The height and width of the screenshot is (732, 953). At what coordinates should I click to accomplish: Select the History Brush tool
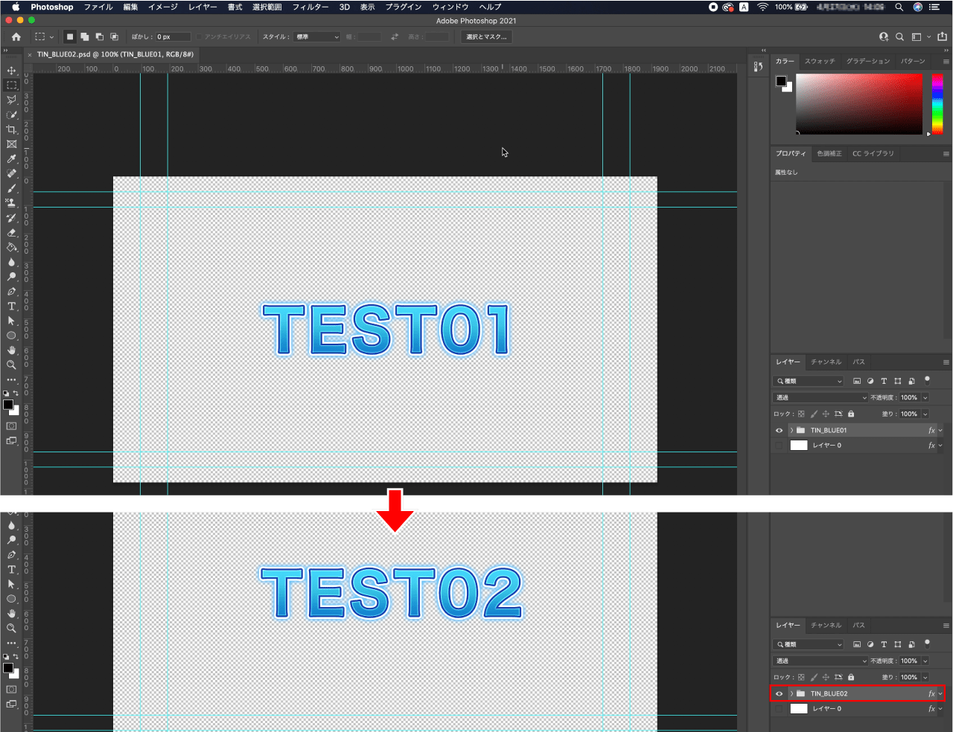click(x=11, y=218)
